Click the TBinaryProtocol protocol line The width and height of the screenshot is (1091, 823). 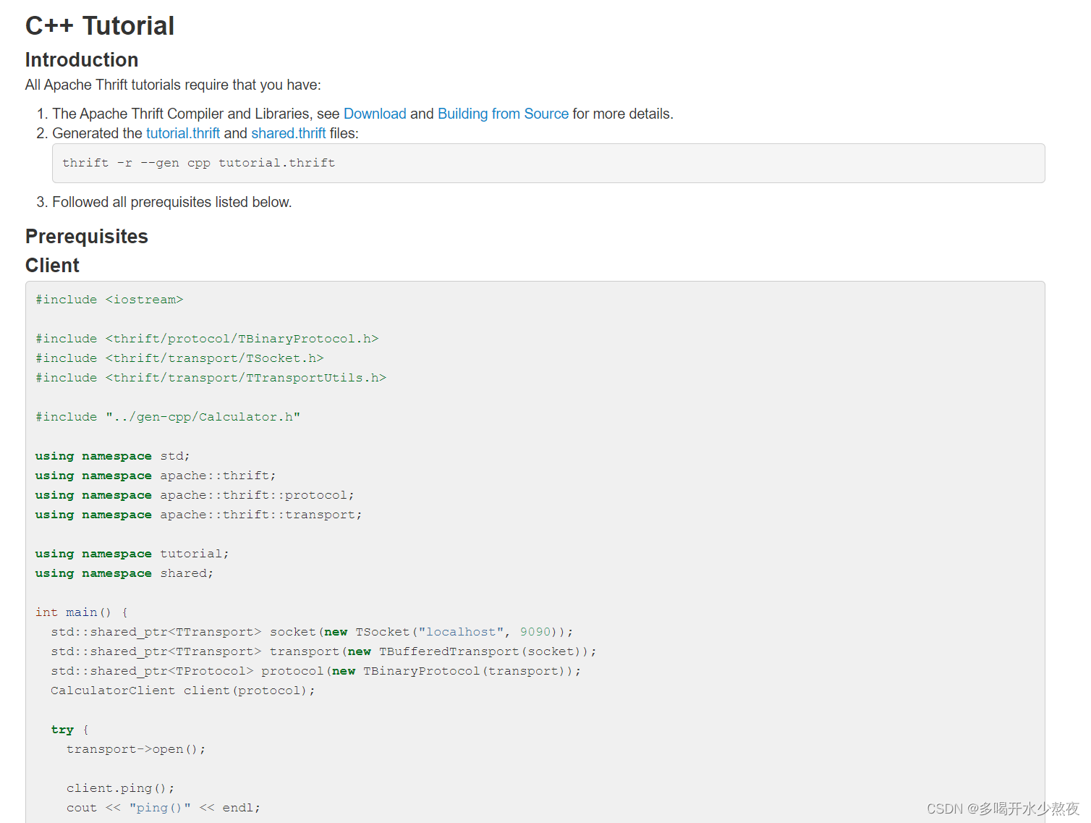[x=315, y=671]
